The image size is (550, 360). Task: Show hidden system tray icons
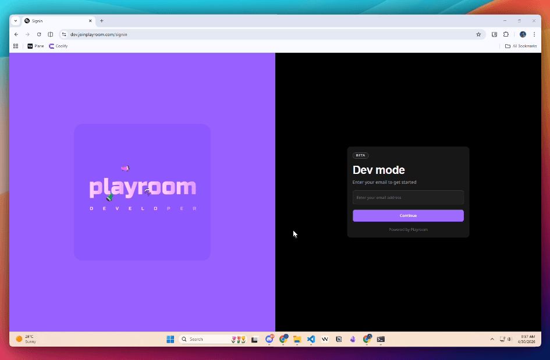[492, 339]
